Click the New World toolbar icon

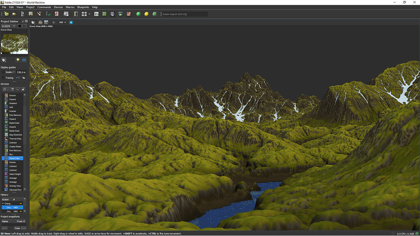coord(6,13)
